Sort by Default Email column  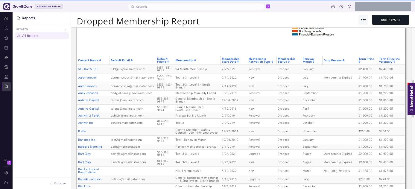(121, 60)
